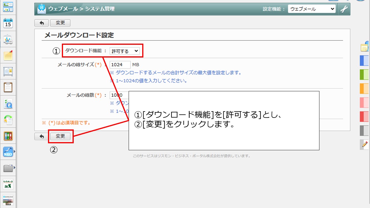Click the pencil edit icon on right edge

click(x=365, y=144)
